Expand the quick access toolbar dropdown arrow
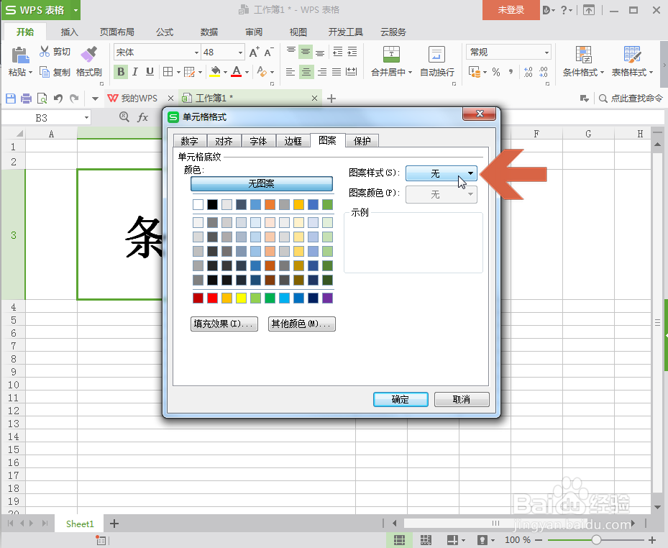 [x=95, y=99]
